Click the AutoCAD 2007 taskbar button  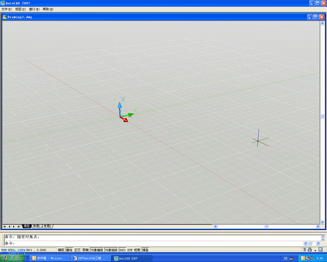coord(132,258)
